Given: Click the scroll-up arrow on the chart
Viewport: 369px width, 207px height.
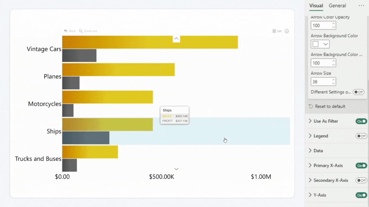Looking at the screenshot, I should (x=176, y=39).
